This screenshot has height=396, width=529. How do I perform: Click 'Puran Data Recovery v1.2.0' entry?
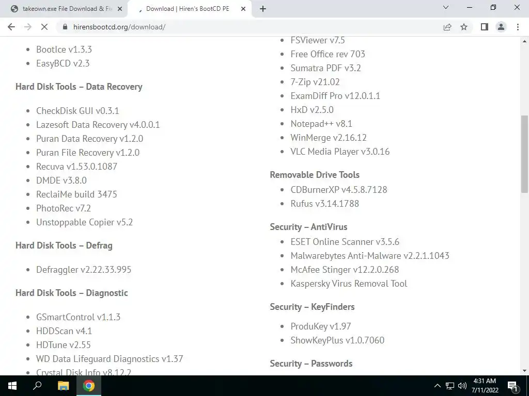pyautogui.click(x=90, y=139)
